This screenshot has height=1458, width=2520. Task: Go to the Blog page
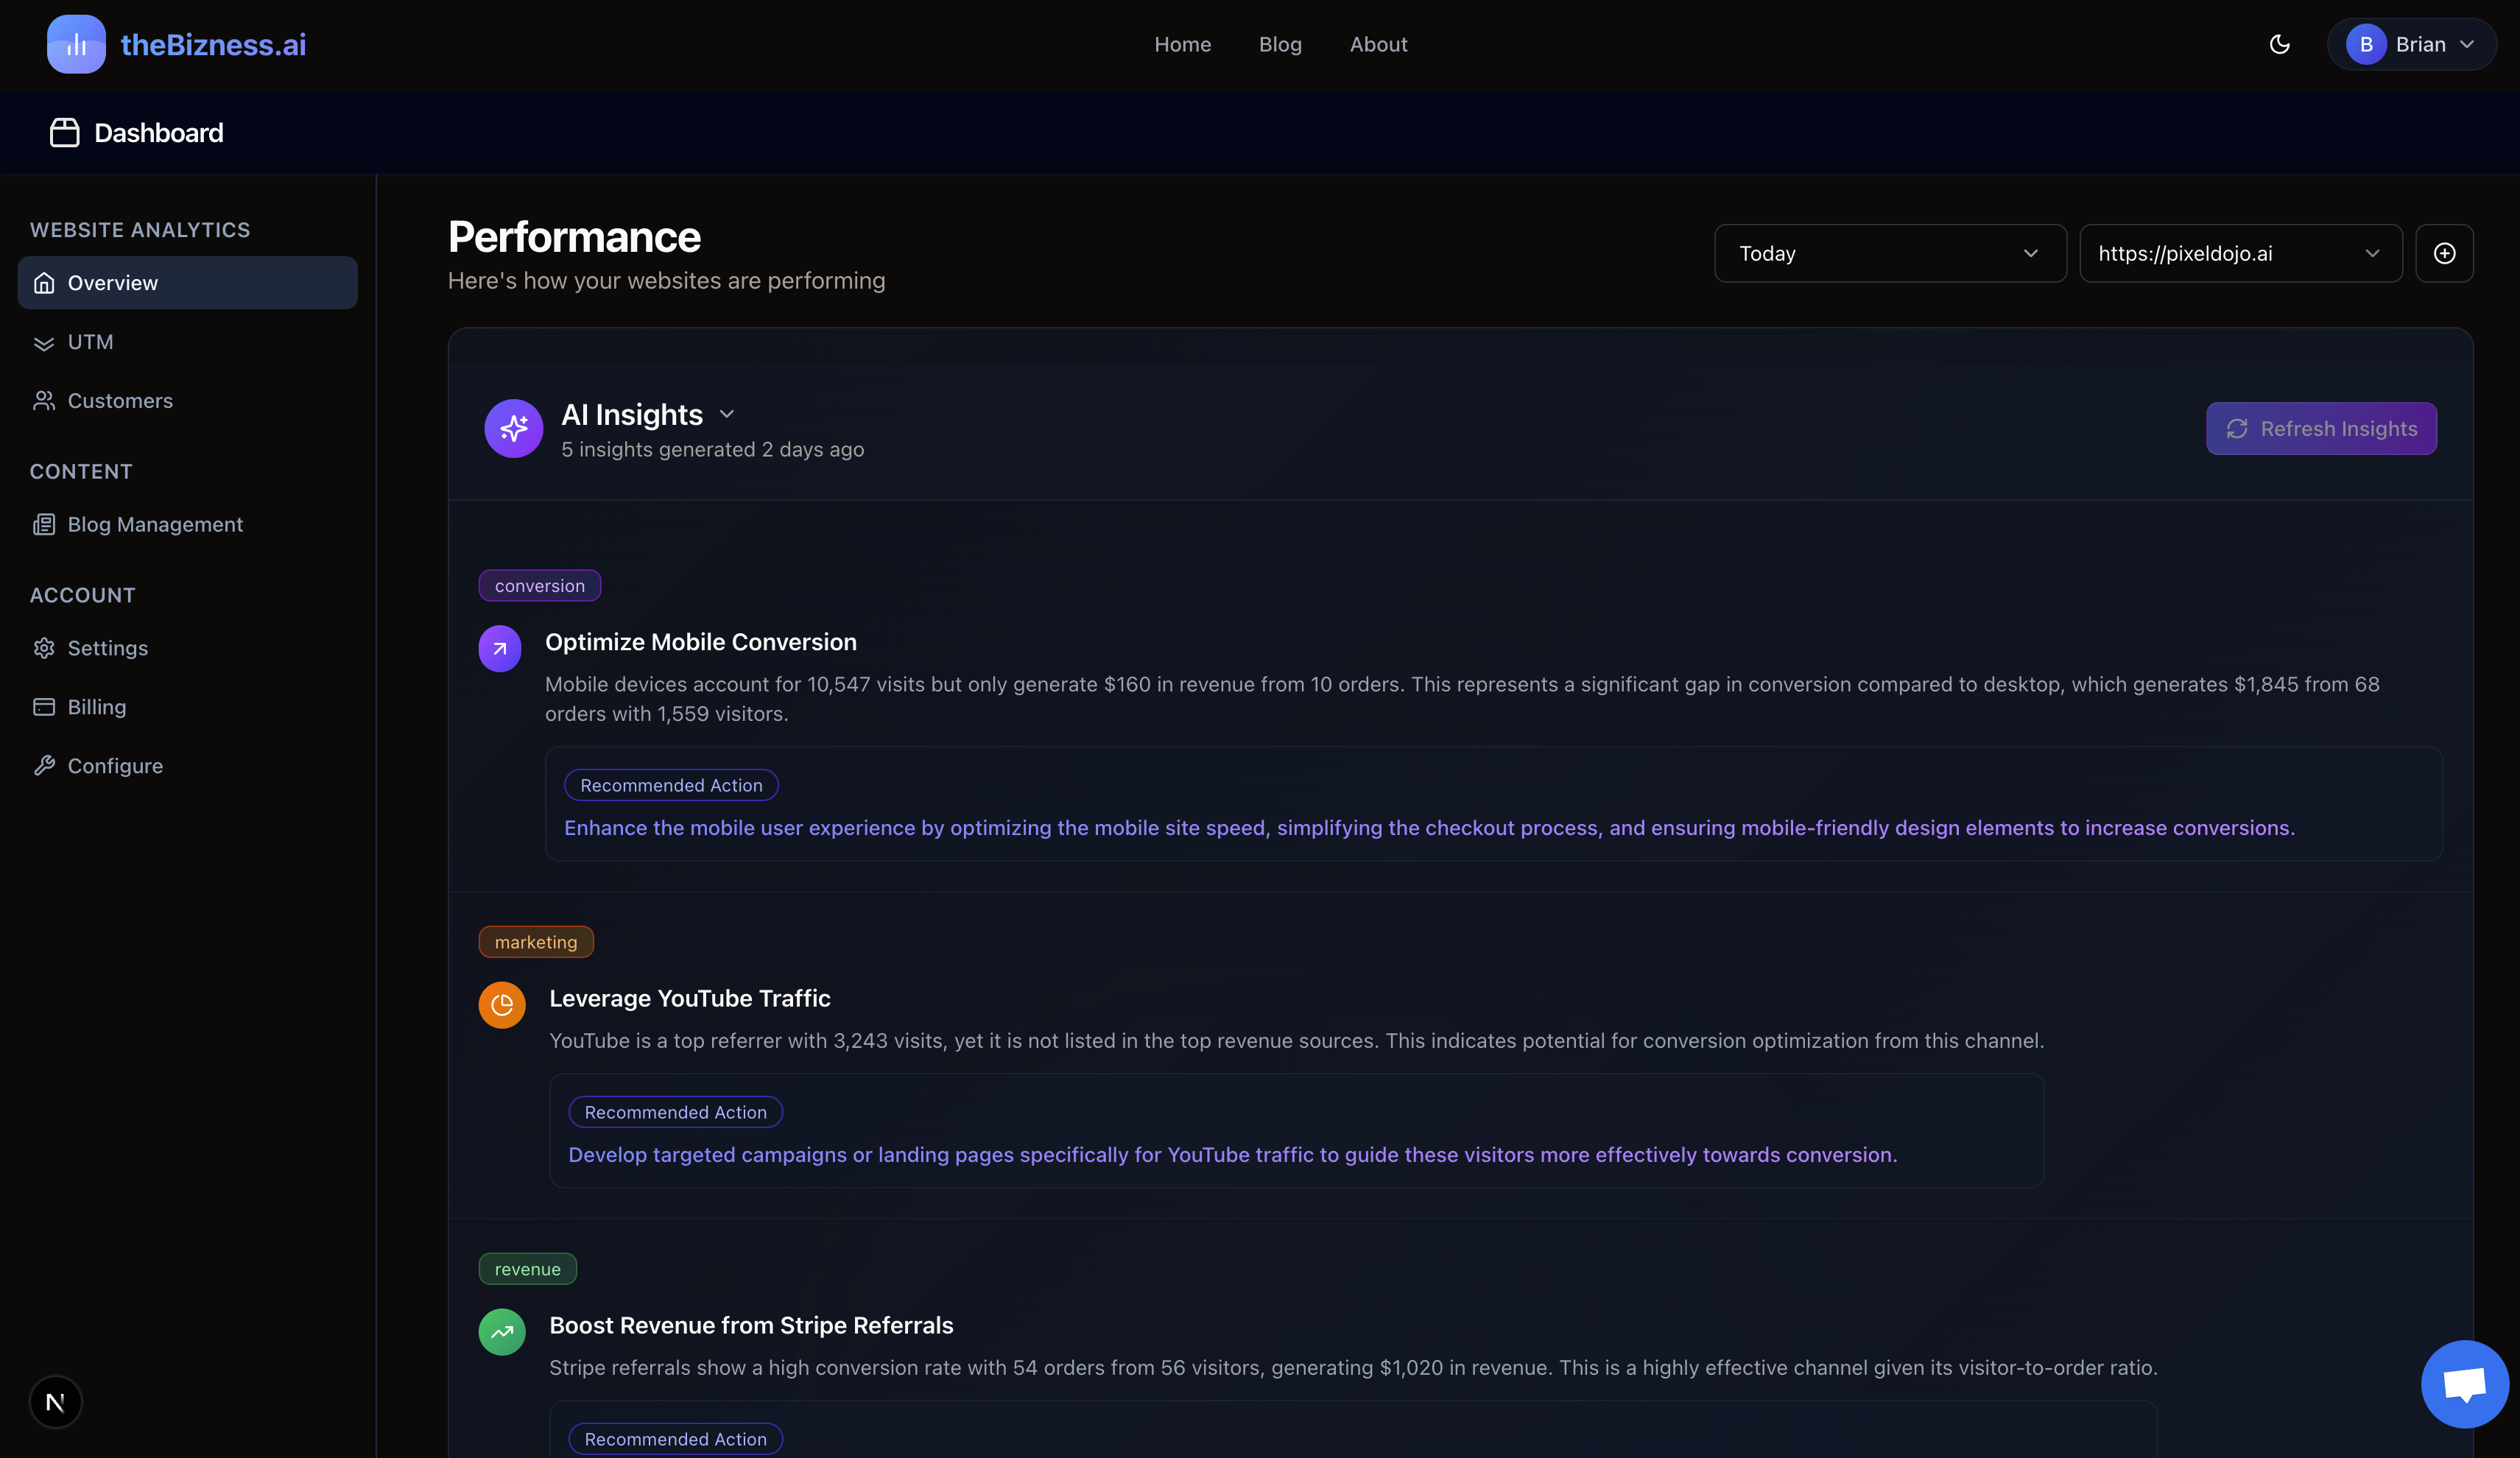coord(1280,44)
